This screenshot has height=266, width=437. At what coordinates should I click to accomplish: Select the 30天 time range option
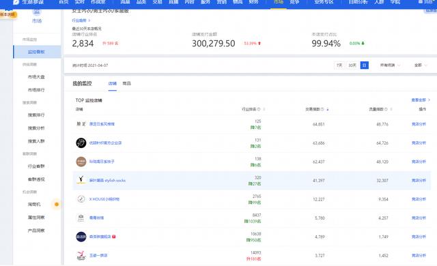[352, 65]
